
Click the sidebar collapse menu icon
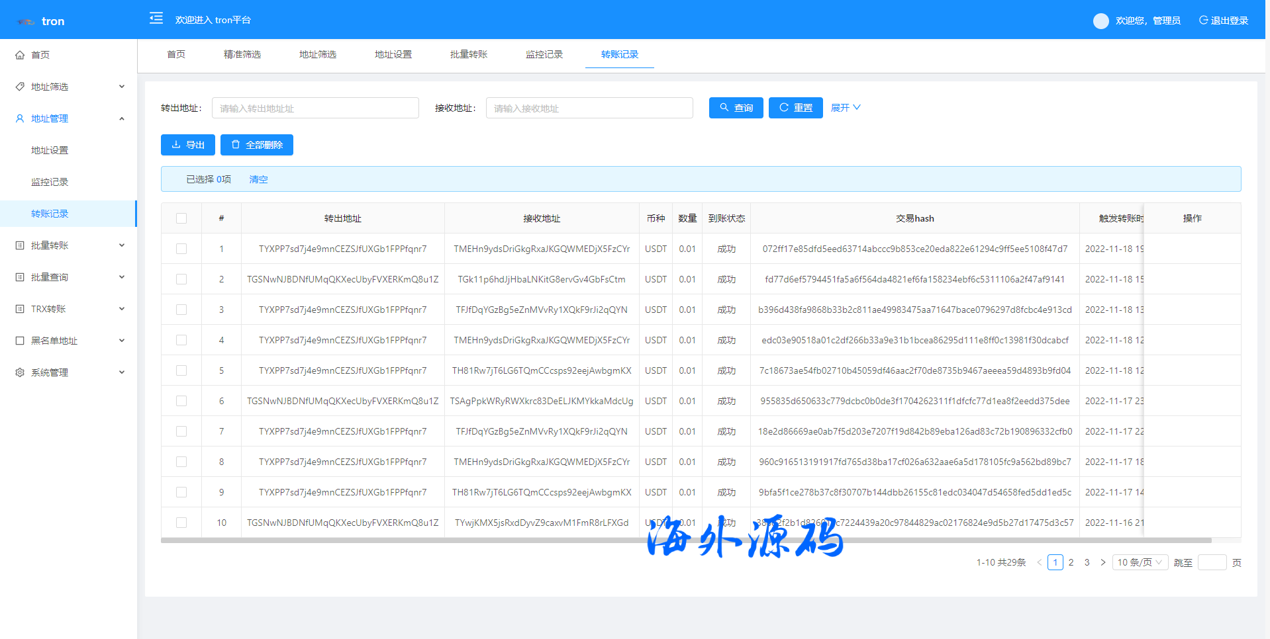[x=156, y=19]
